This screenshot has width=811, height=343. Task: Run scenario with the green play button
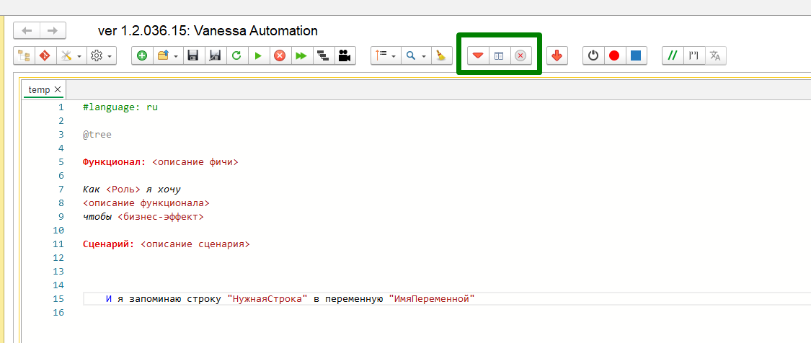tap(258, 56)
